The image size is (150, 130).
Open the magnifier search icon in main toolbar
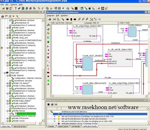tap(34, 9)
